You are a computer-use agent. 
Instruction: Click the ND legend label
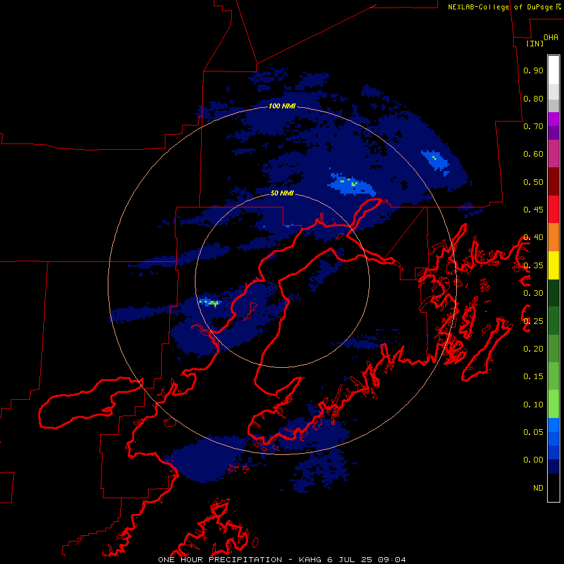pyautogui.click(x=538, y=488)
